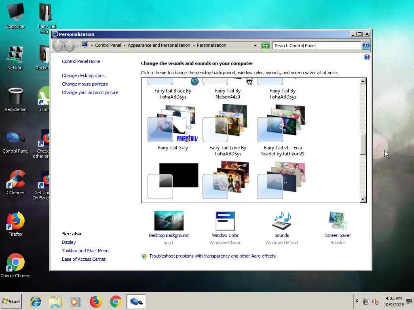414x310 pixels.
Task: Open the Window Color icon
Action: (225, 221)
